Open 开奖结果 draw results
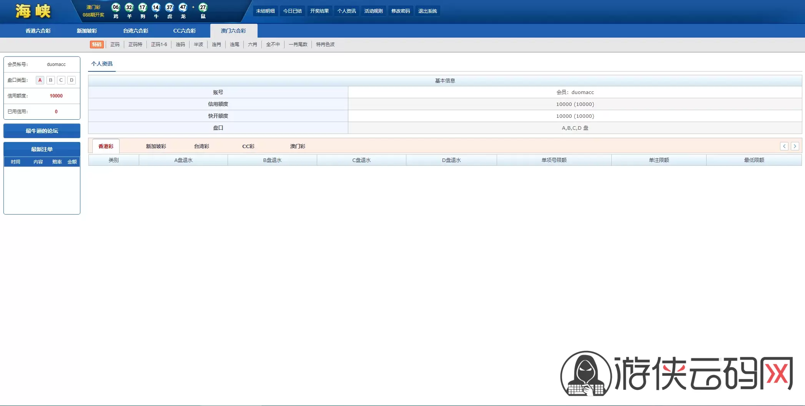This screenshot has width=805, height=406. click(x=319, y=11)
